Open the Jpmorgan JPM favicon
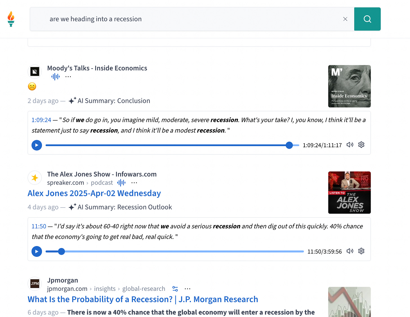The image size is (410, 317). 35,283
